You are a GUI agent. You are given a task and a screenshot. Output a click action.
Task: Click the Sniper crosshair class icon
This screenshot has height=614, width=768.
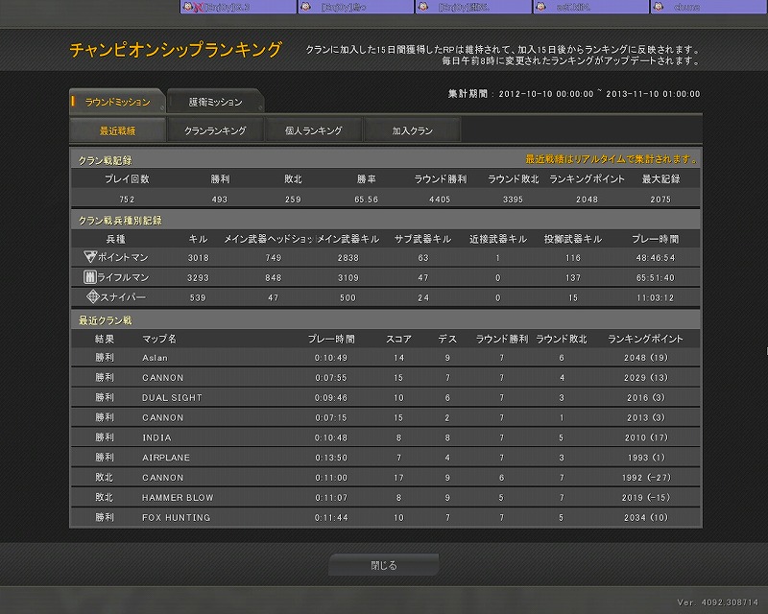pos(92,296)
